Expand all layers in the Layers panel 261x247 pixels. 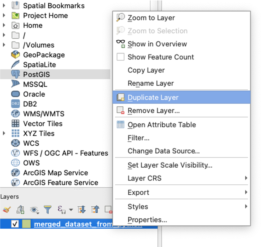tap(82, 210)
